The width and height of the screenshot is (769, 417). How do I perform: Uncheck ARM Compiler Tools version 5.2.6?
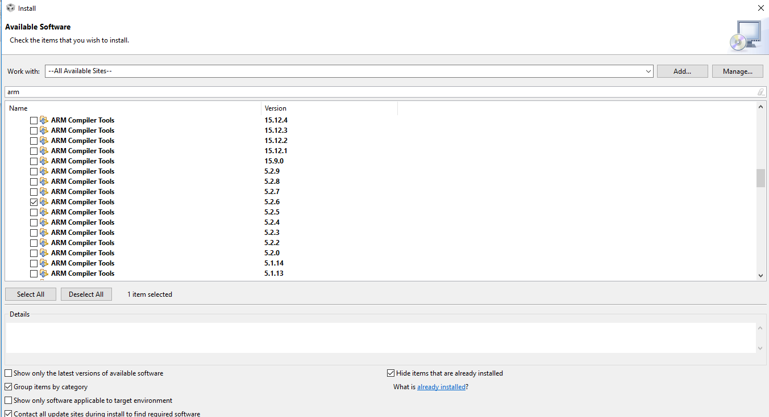pyautogui.click(x=34, y=202)
